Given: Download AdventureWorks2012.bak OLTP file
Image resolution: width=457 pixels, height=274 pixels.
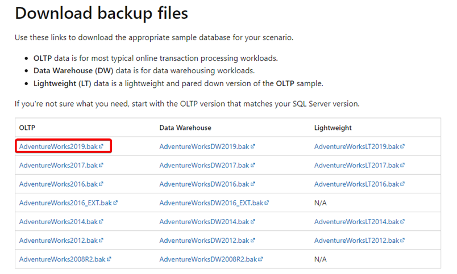Looking at the screenshot, I should coord(59,241).
